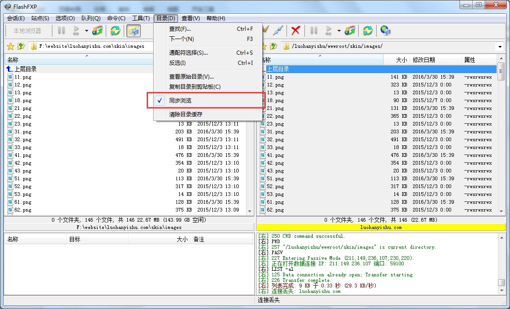Click the left pane refresh icon
510x309 pixels.
(115, 31)
